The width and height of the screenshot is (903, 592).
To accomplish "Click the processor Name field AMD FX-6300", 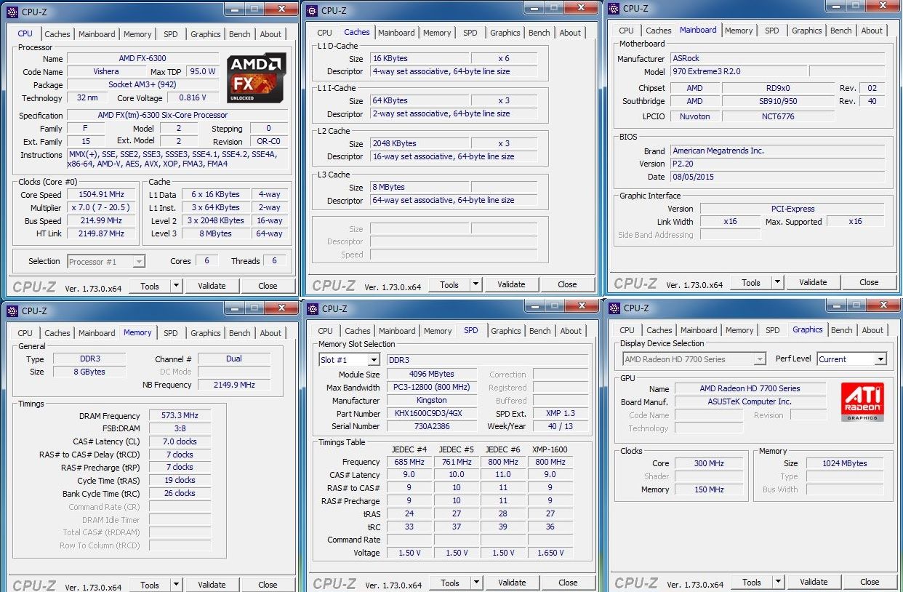I will [x=143, y=58].
